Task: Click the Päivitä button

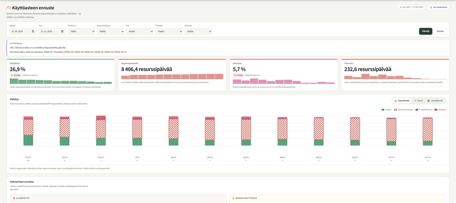Action: click(x=426, y=31)
